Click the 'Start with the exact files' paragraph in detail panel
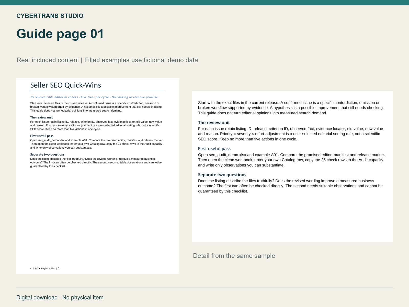Image resolution: width=409 pixels, height=307 pixels. pos(291,108)
